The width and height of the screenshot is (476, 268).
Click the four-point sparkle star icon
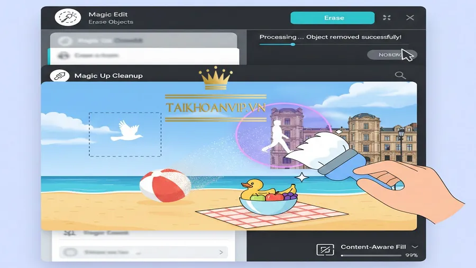point(302,177)
